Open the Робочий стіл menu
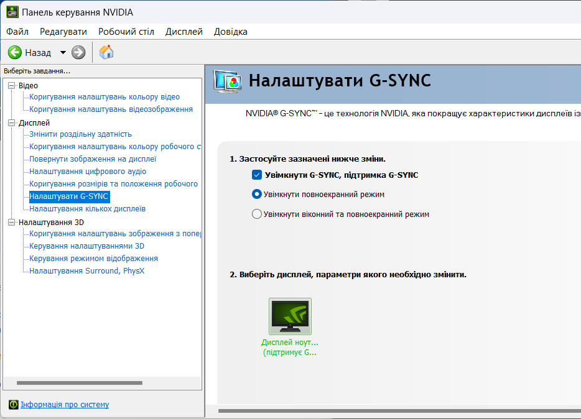The height and width of the screenshot is (419, 581). (126, 32)
